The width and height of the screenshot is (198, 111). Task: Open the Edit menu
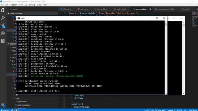6,5
